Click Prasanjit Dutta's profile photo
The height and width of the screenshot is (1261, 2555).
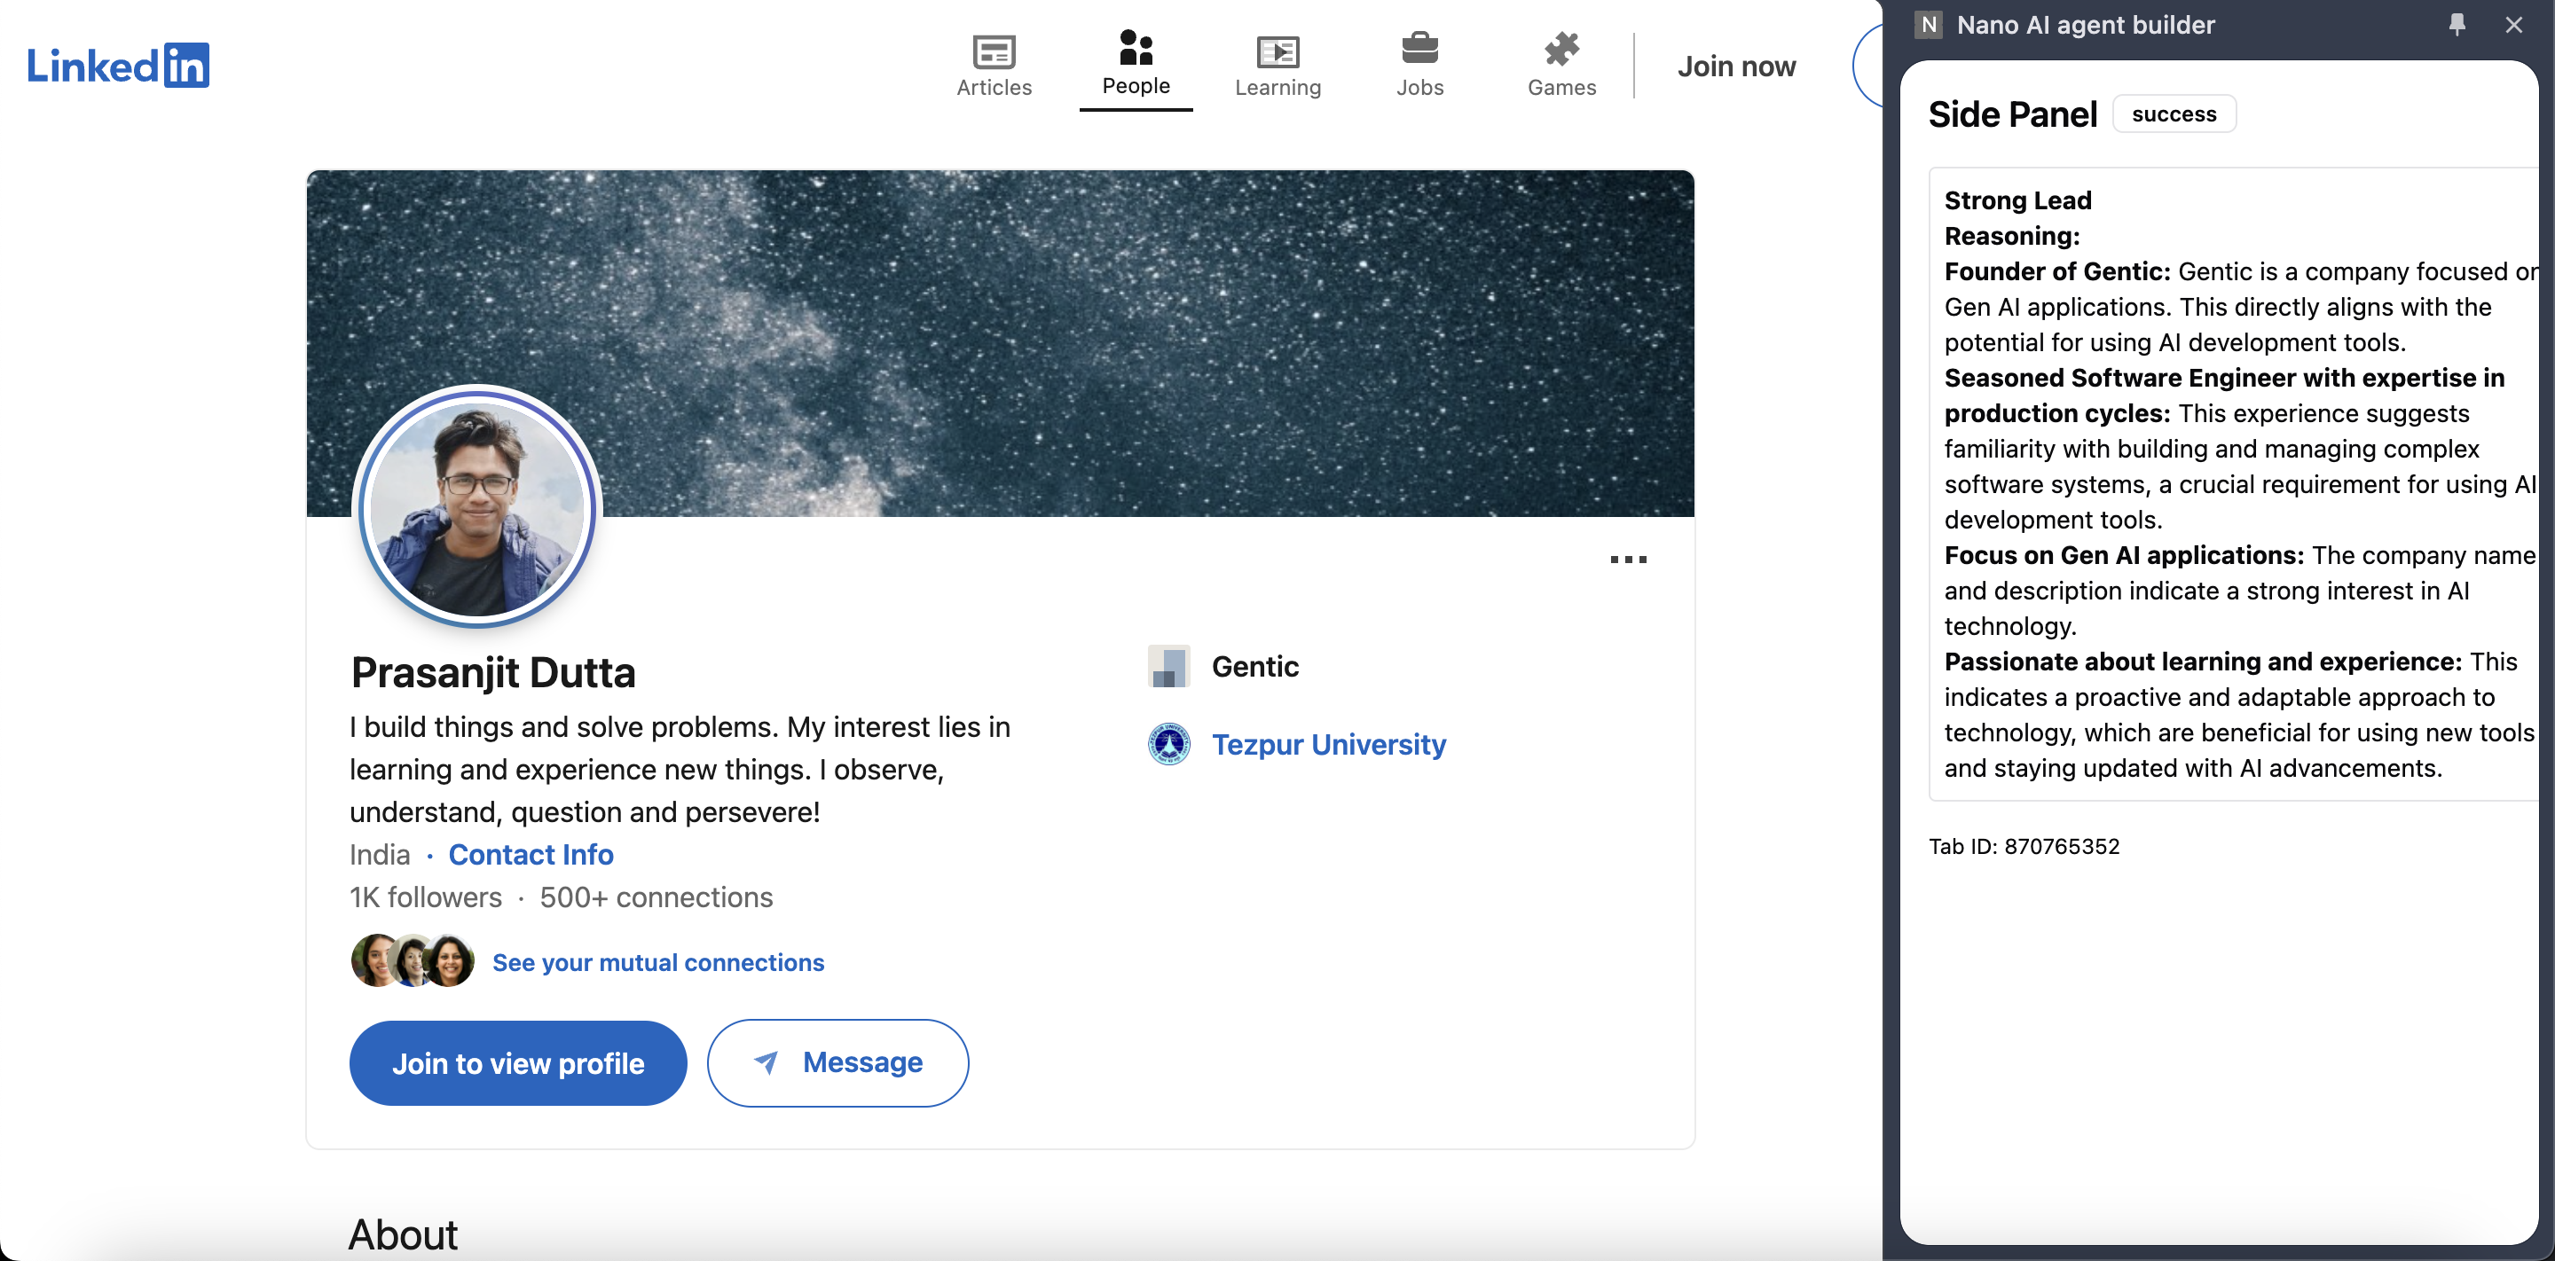point(477,507)
